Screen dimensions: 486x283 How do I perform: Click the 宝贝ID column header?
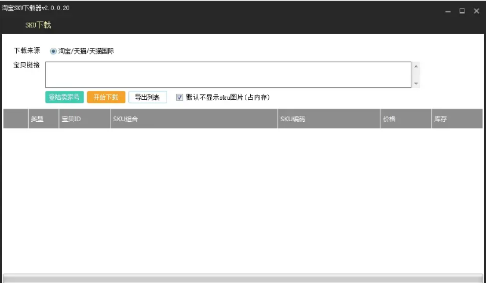(x=85, y=119)
